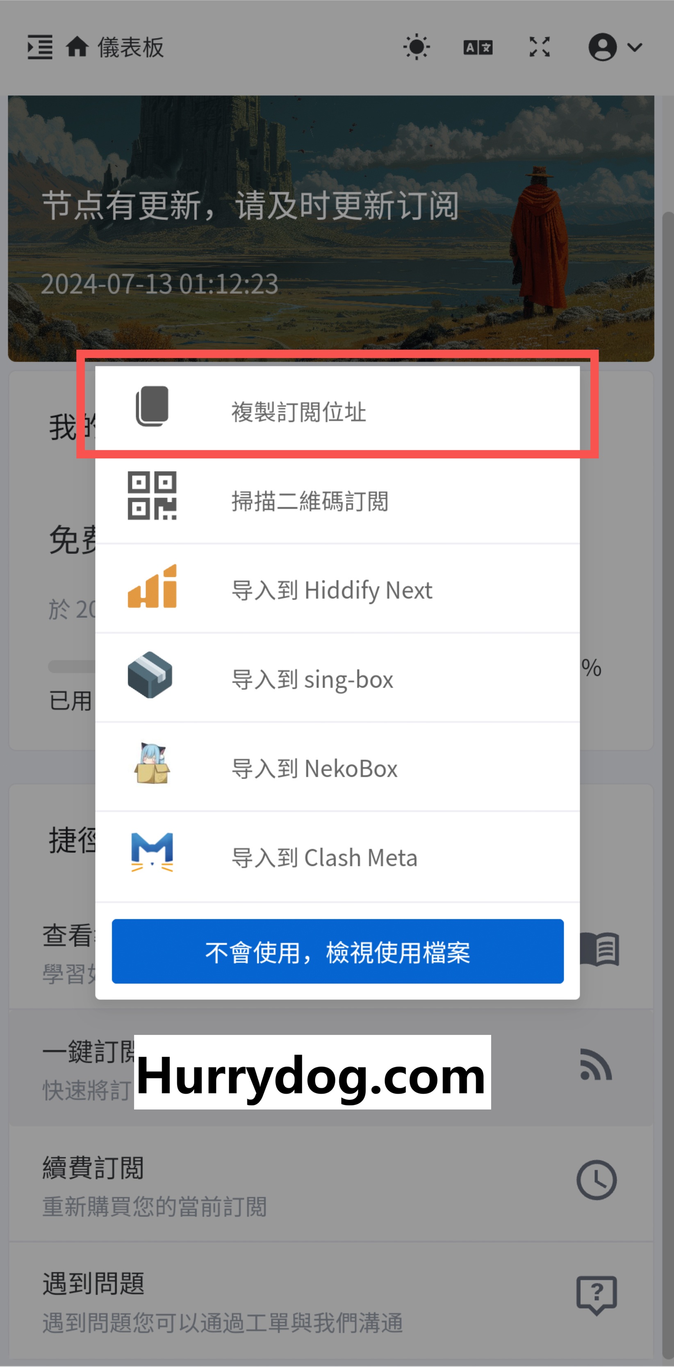Toggle the sidebar menu collapse icon
The height and width of the screenshot is (1367, 674).
40,47
